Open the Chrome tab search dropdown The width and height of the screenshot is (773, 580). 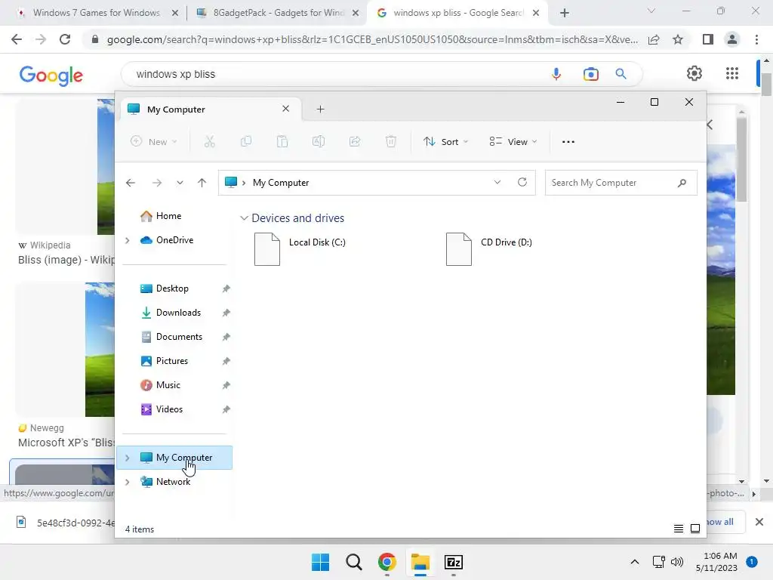pyautogui.click(x=651, y=11)
